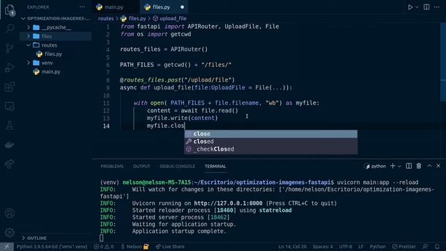Click the upload_file breadcrumb
Screen dimensions: 446x251
coord(173,19)
